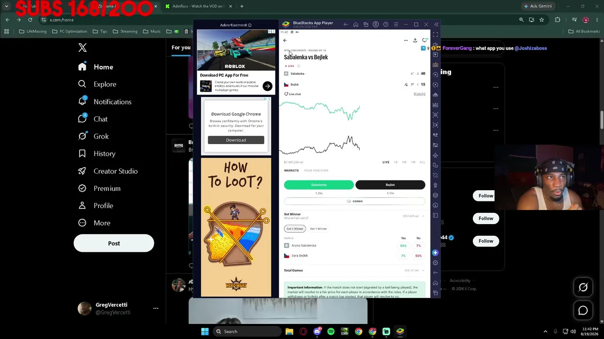
Task: Select the black Bejlek outcome button
Action: pos(390,185)
